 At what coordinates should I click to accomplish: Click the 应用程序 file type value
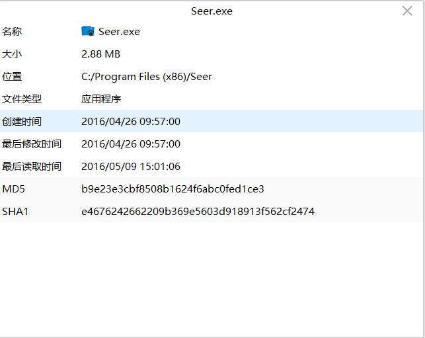[101, 99]
